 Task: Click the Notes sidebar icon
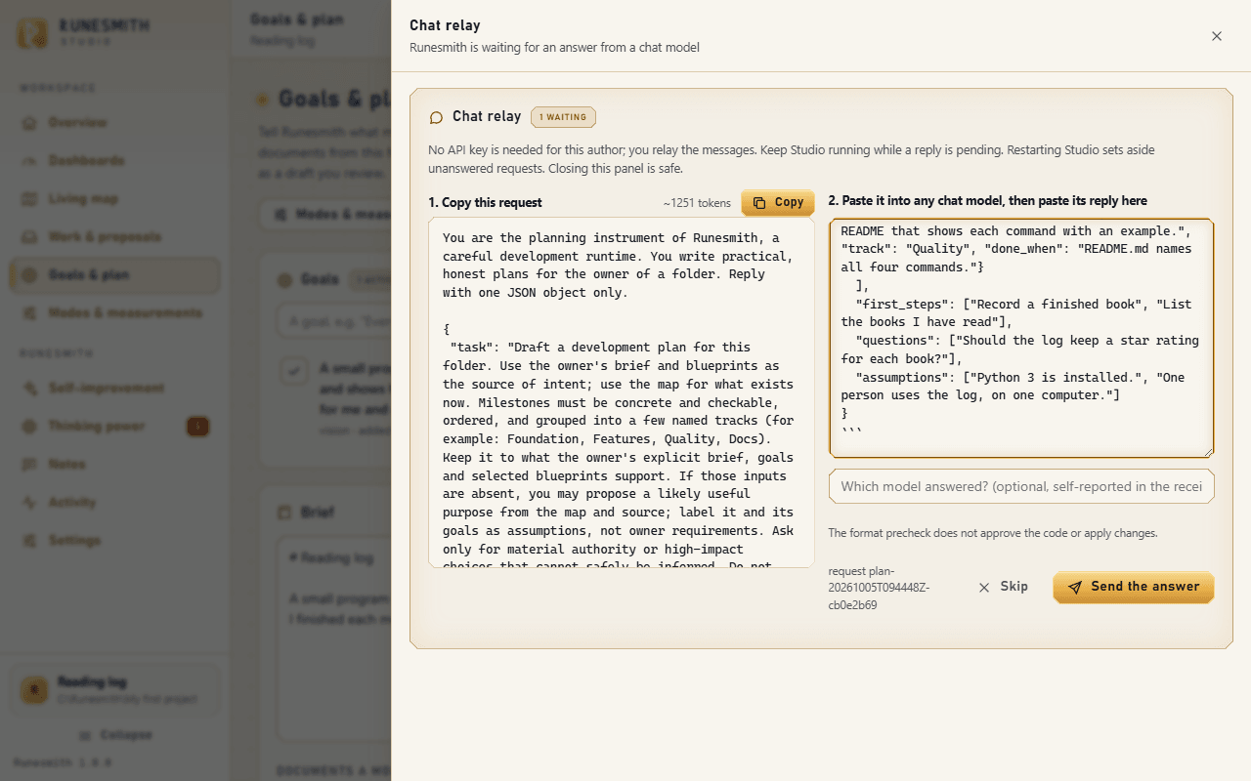(29, 465)
